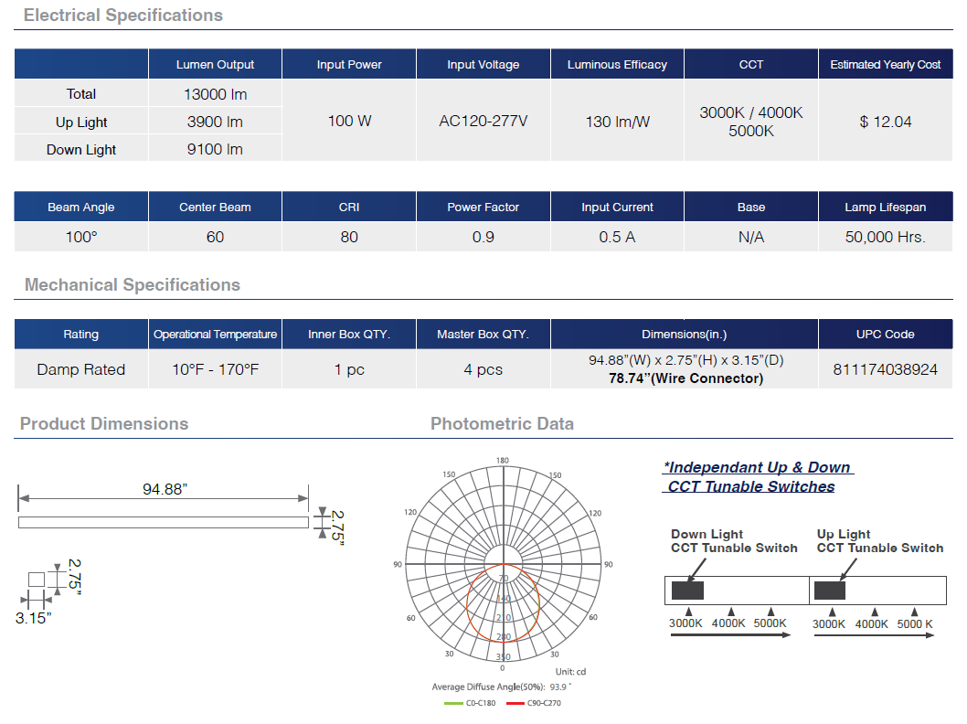
Task: Click the Up Light CCT switch black slider
Action: click(x=830, y=591)
